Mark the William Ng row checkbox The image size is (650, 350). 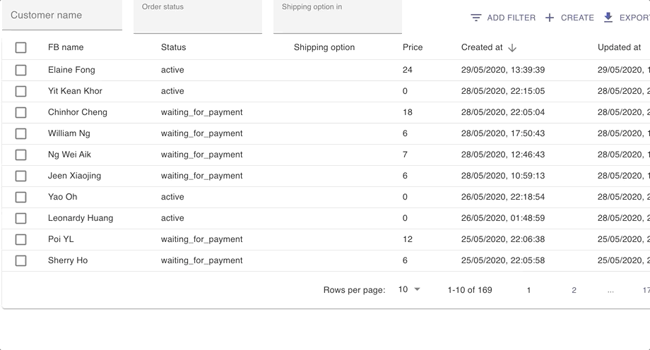pos(20,133)
